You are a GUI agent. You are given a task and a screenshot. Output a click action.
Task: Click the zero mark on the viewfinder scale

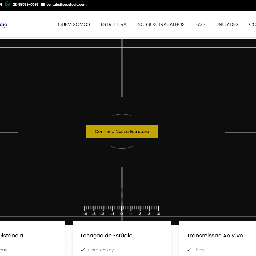[x=121, y=214]
